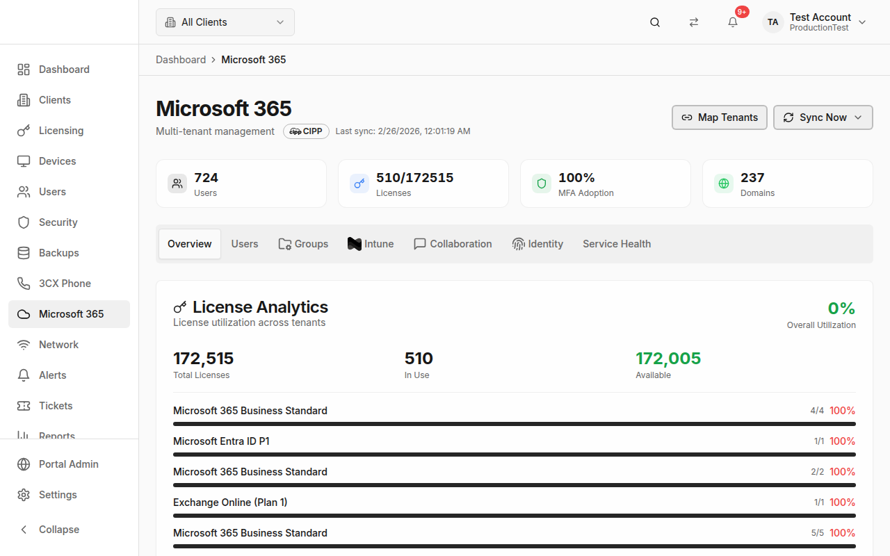
Task: Click the 3CX Phone handset icon
Action: [24, 284]
